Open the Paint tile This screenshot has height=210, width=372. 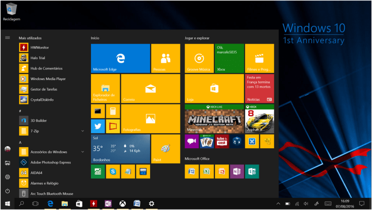(x=165, y=149)
